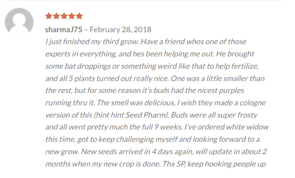Click the first orange rating star
This screenshot has width=295, height=178.
(x=49, y=16)
